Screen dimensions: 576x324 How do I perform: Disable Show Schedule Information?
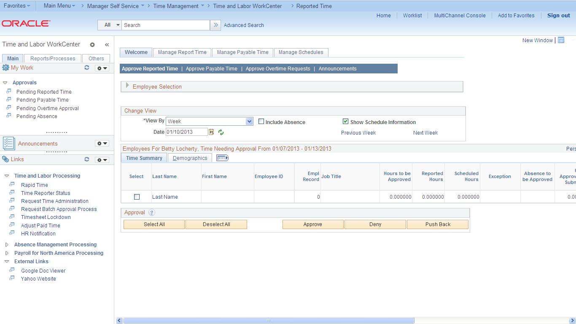point(346,121)
